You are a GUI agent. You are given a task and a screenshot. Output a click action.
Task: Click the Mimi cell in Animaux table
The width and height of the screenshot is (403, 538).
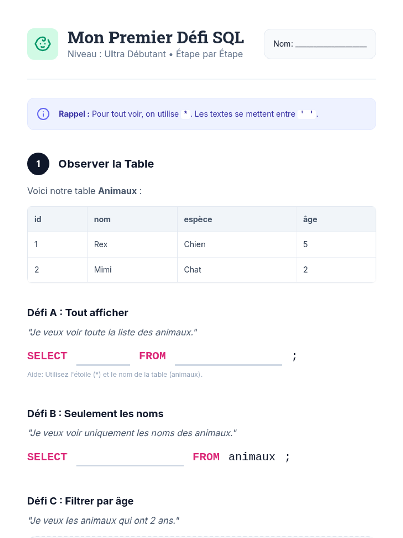pos(103,270)
